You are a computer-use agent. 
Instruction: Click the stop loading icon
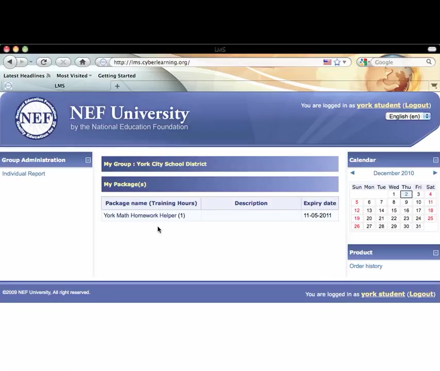[x=62, y=62]
